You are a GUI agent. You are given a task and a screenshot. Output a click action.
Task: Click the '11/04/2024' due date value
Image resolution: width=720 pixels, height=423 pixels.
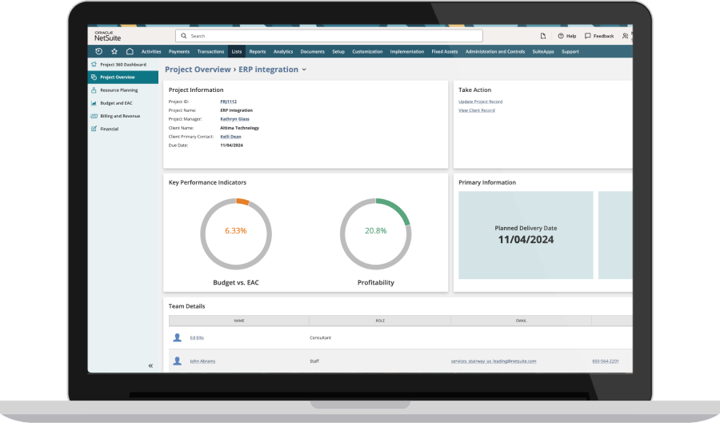tap(231, 146)
